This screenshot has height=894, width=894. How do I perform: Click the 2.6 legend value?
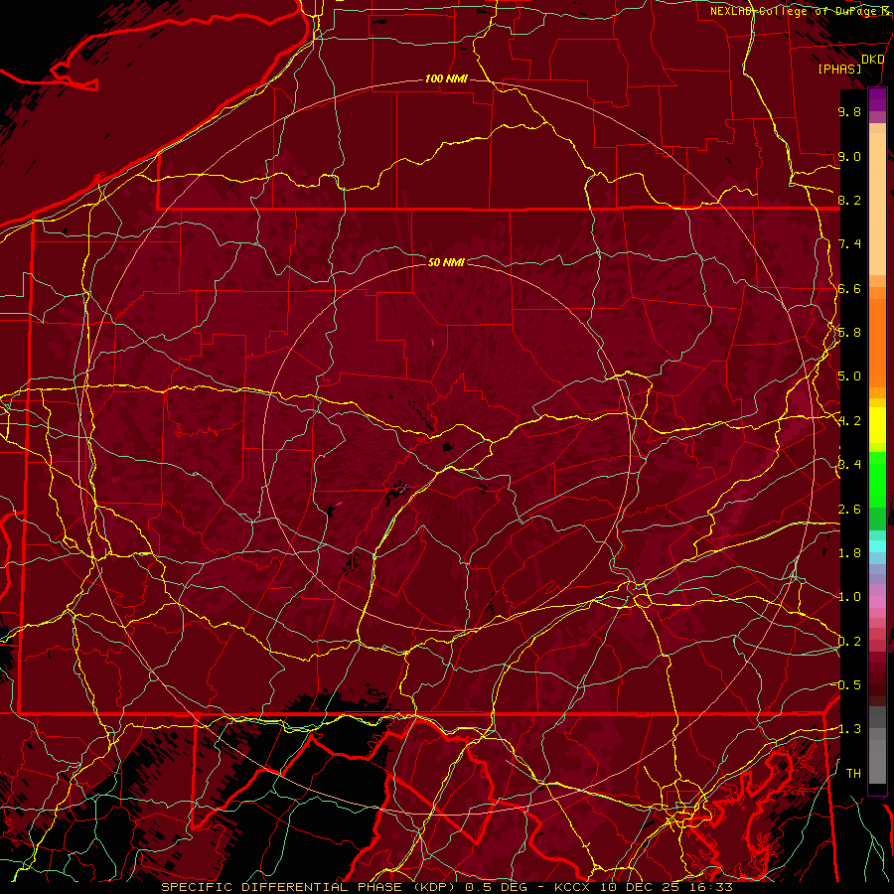tap(849, 510)
